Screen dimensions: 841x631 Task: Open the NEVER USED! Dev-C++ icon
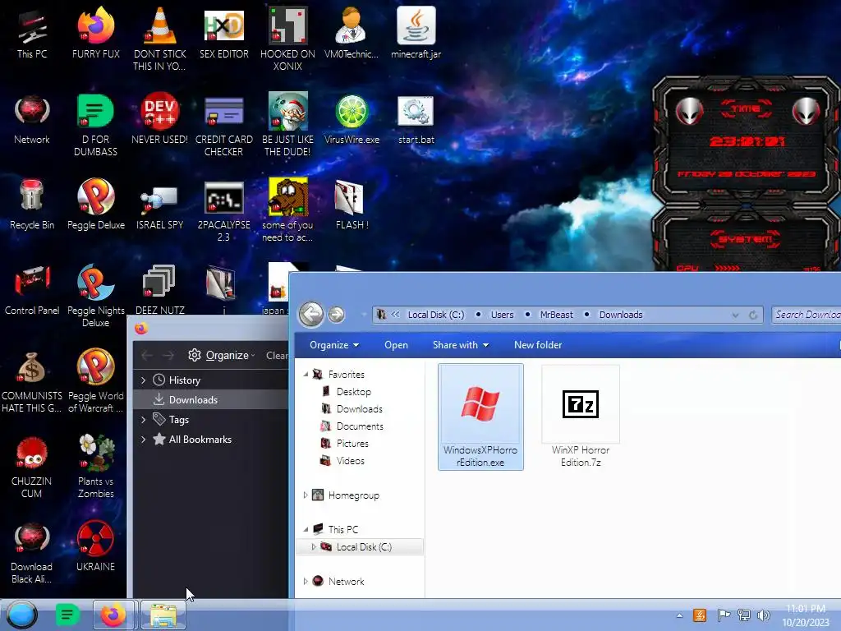tap(159, 118)
